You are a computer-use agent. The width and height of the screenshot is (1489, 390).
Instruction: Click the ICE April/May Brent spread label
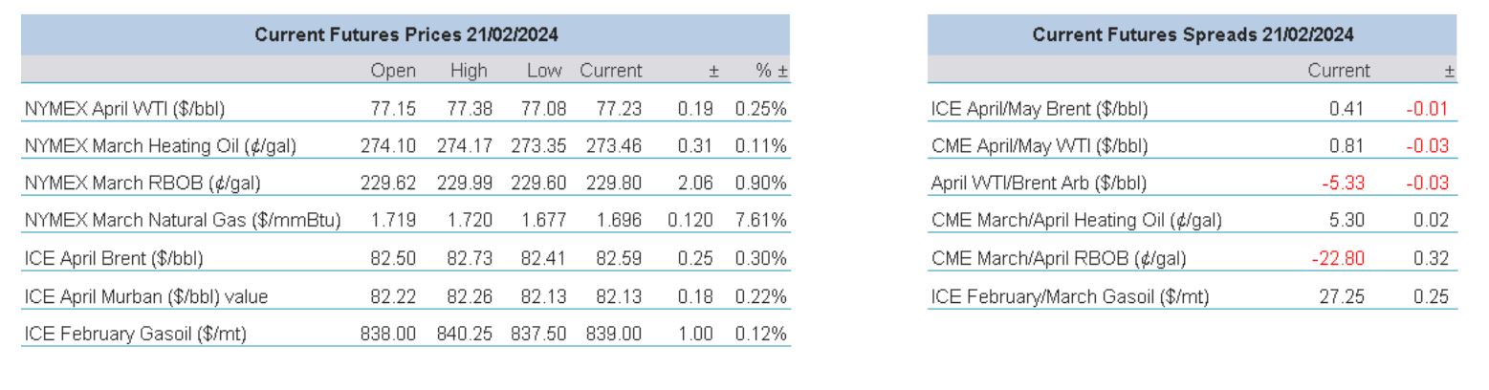click(x=1039, y=109)
